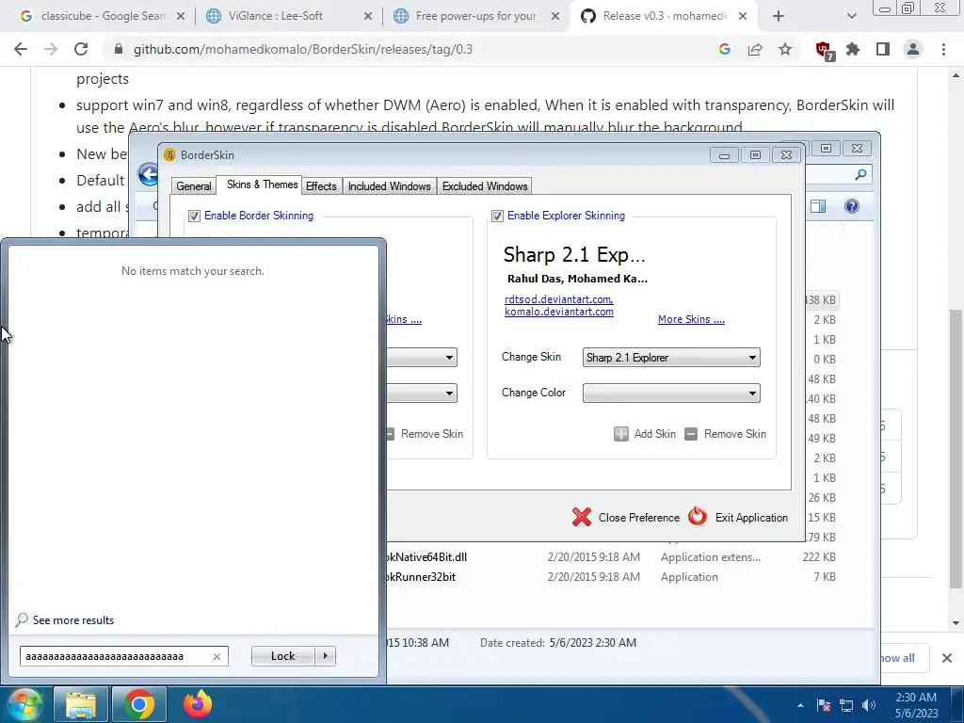The image size is (964, 723).
Task: Launch Chrome from the taskbar
Action: click(139, 704)
